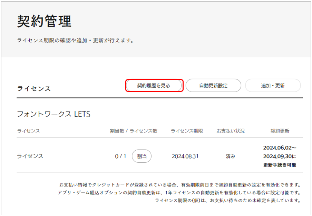312x216 pixels.
Task: Click payment status 済み
Action: pyautogui.click(x=231, y=156)
